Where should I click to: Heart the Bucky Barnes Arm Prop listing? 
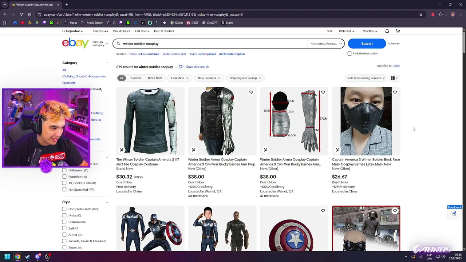tap(251, 92)
